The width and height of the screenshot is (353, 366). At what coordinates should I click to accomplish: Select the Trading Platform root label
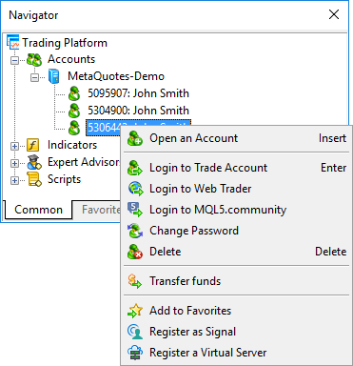click(65, 43)
